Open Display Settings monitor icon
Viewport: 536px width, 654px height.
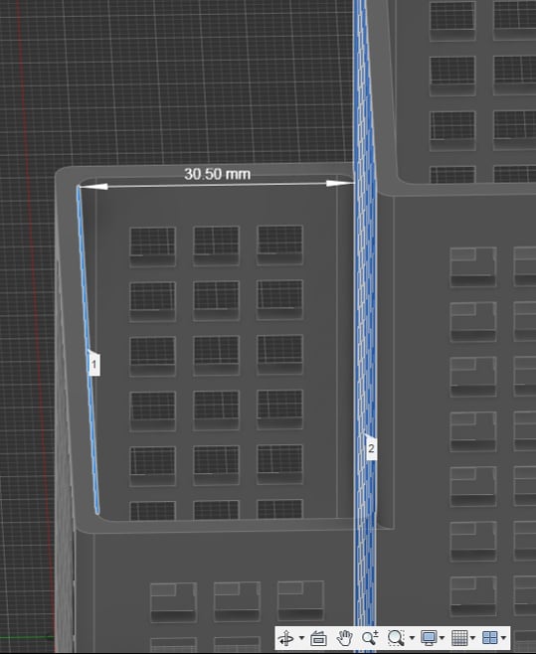pyautogui.click(x=429, y=638)
